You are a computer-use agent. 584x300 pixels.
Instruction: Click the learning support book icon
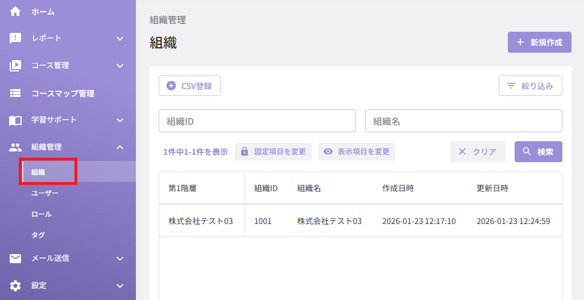[15, 120]
